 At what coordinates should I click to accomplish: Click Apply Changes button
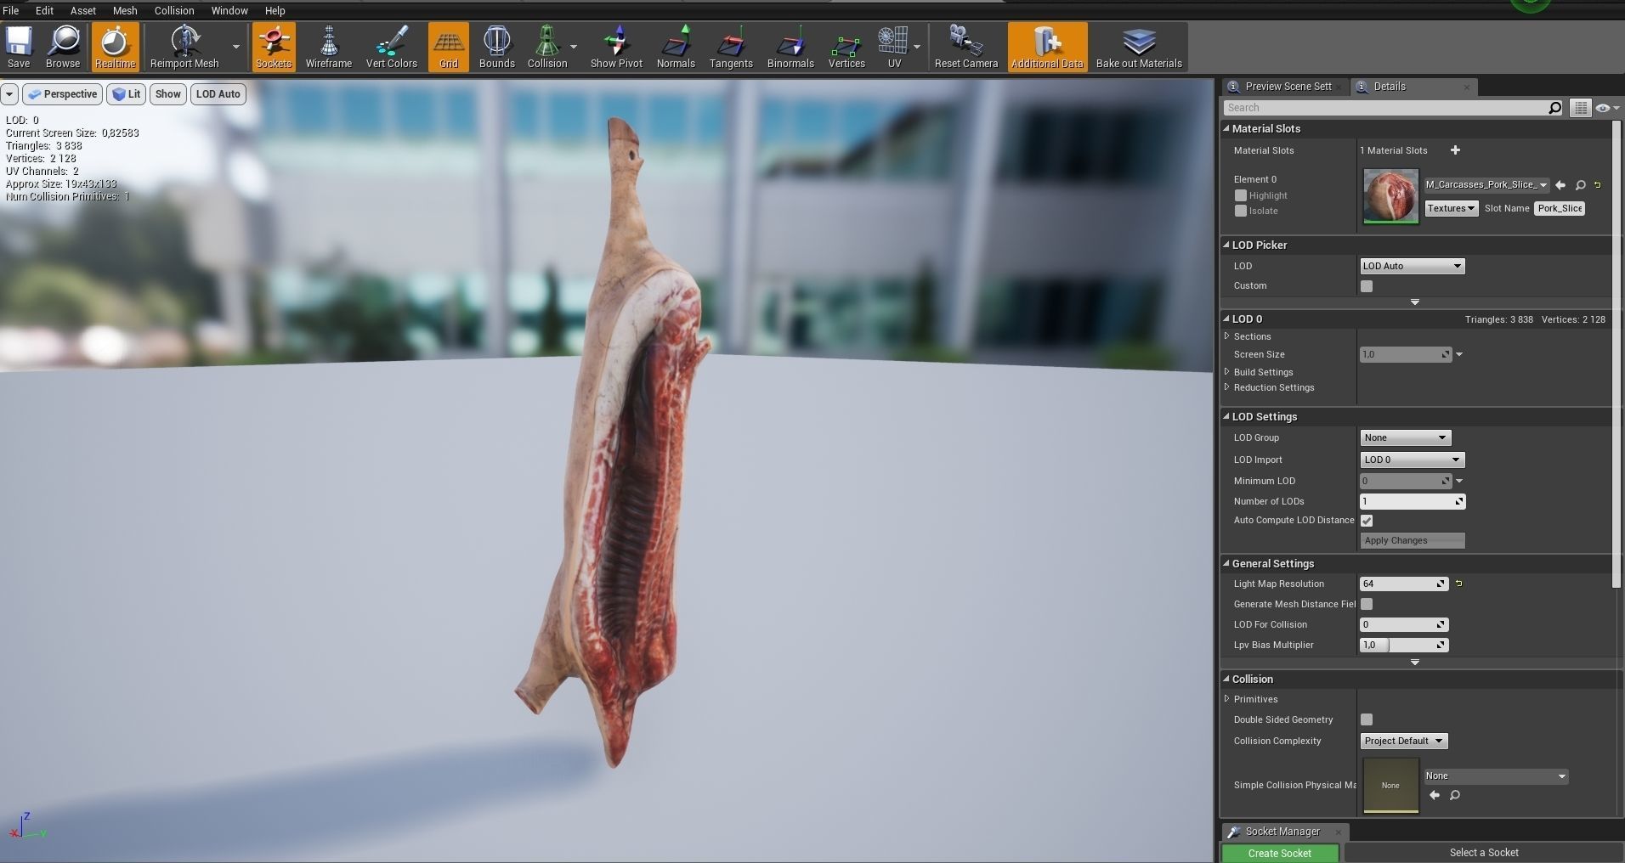tap(1413, 540)
